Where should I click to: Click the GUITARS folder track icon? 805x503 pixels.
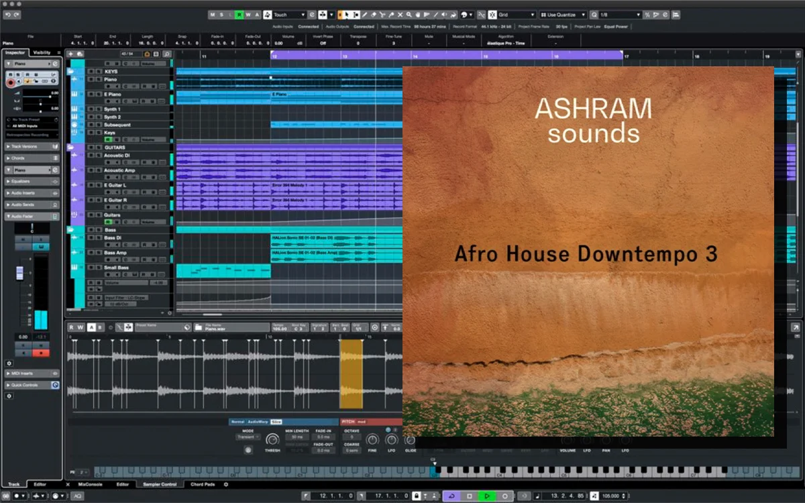(70, 147)
